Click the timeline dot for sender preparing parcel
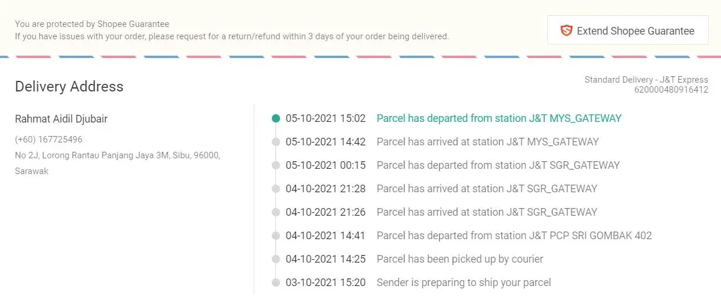The width and height of the screenshot is (721, 306). tap(276, 283)
